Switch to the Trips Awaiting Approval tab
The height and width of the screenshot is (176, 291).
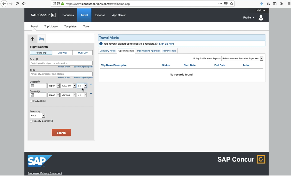click(148, 51)
